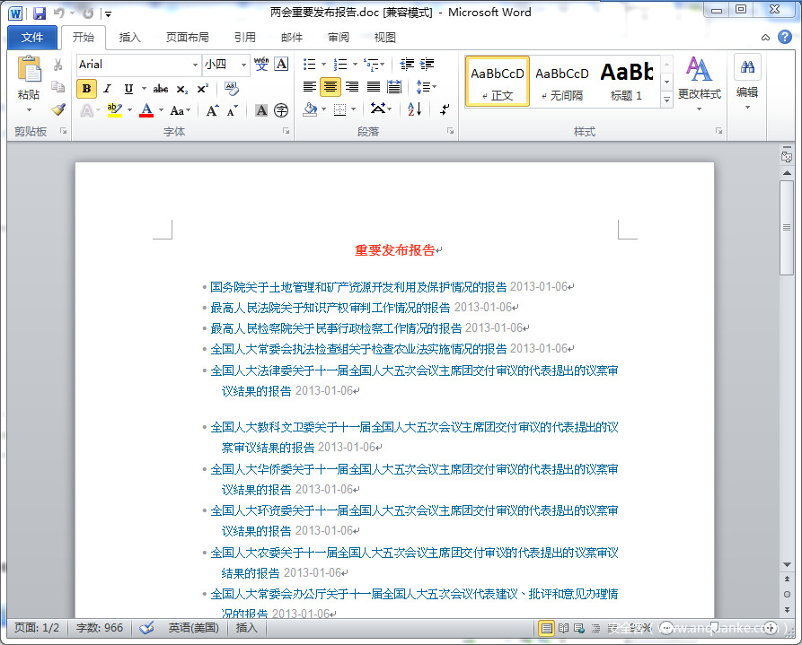Click the Clear Formatting icon

coord(232,88)
